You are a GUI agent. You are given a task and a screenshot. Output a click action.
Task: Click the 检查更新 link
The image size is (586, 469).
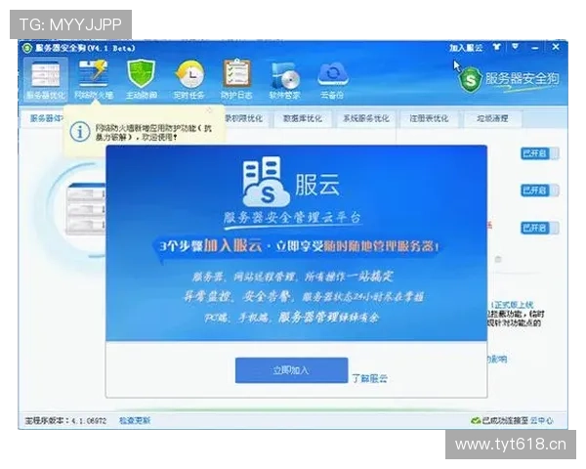point(135,421)
